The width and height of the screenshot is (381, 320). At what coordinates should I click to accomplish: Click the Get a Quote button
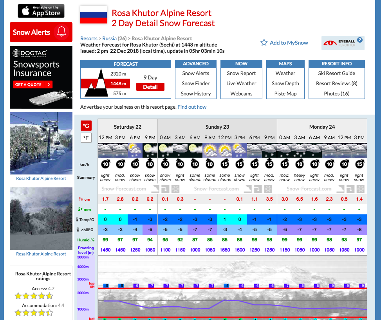[x=33, y=84]
